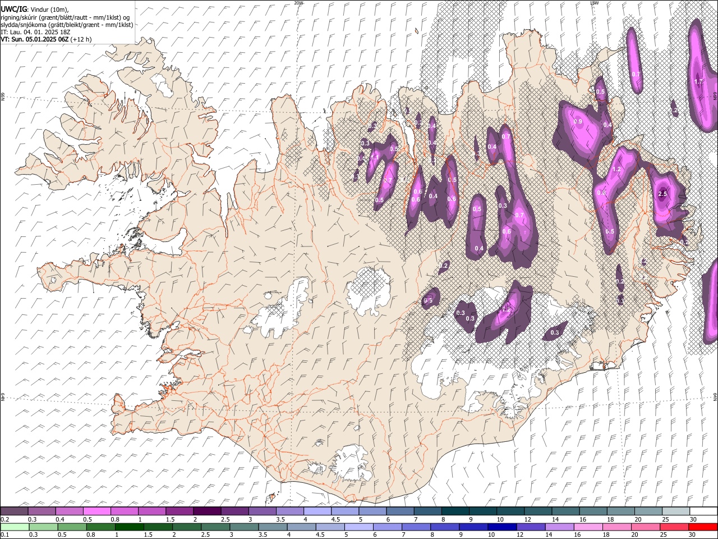Click the 'rigning/skúrir' legend description line
718x539 pixels.
pyautogui.click(x=66, y=17)
